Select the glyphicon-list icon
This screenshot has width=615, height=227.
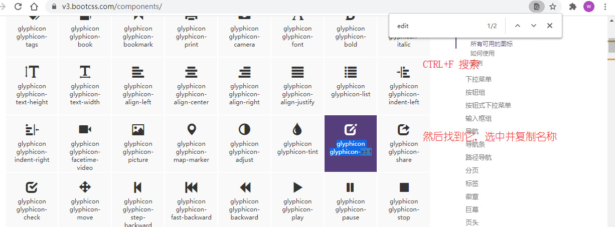coord(351,72)
